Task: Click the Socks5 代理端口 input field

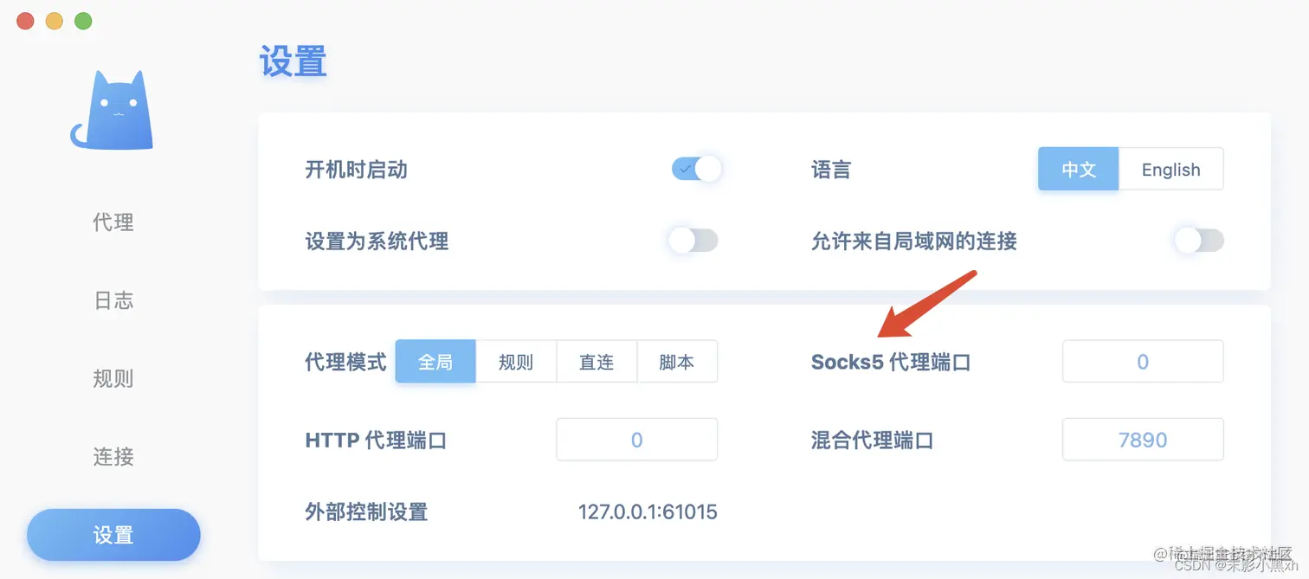Action: click(1142, 361)
